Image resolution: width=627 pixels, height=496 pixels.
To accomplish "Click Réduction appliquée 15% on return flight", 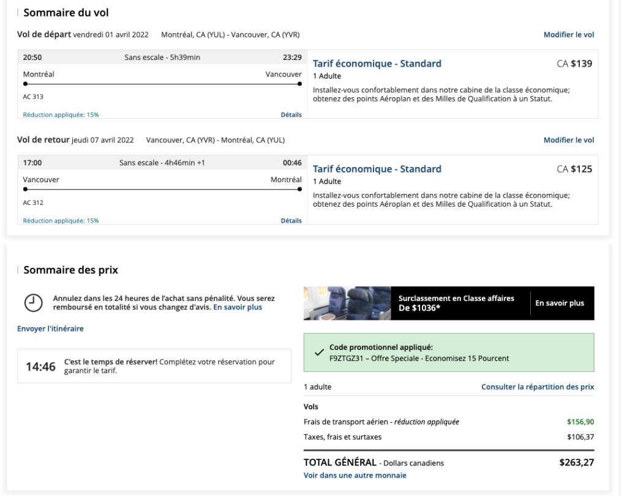I will point(61,221).
